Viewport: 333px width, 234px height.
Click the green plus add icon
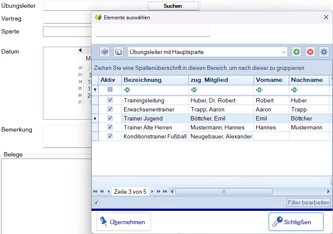click(296, 52)
